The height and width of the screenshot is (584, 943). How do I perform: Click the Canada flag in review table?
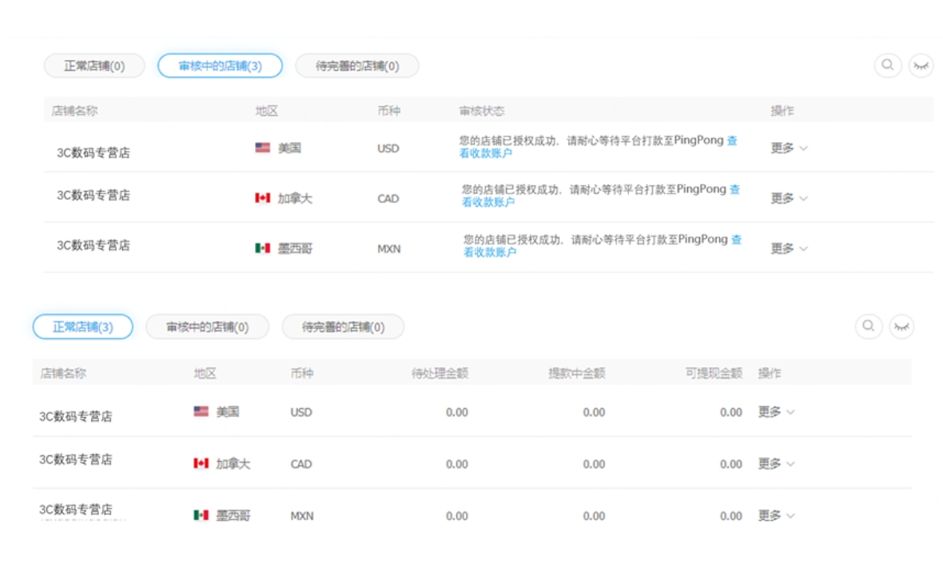pos(262,198)
